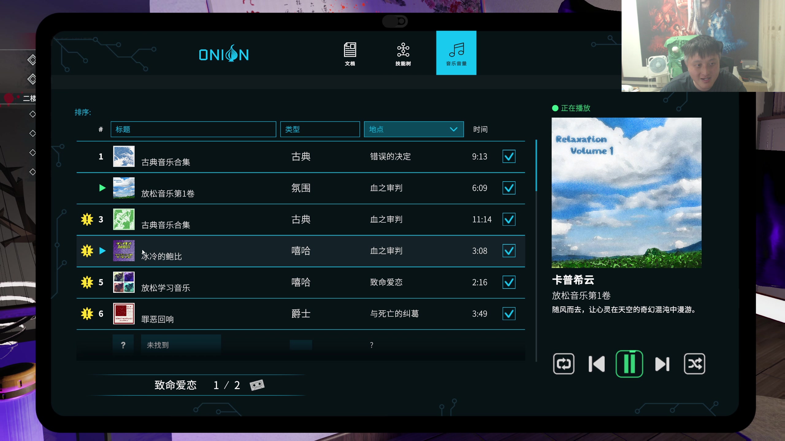The height and width of the screenshot is (441, 785).
Task: Uncheck the 11:14 古典音乐合集 checkbox
Action: (x=509, y=219)
